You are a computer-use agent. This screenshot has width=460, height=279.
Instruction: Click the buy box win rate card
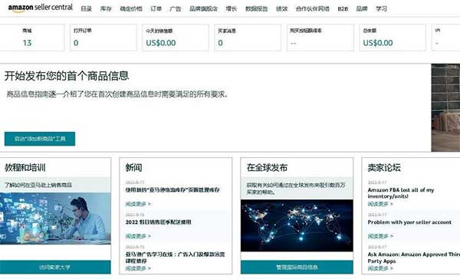(x=320, y=38)
